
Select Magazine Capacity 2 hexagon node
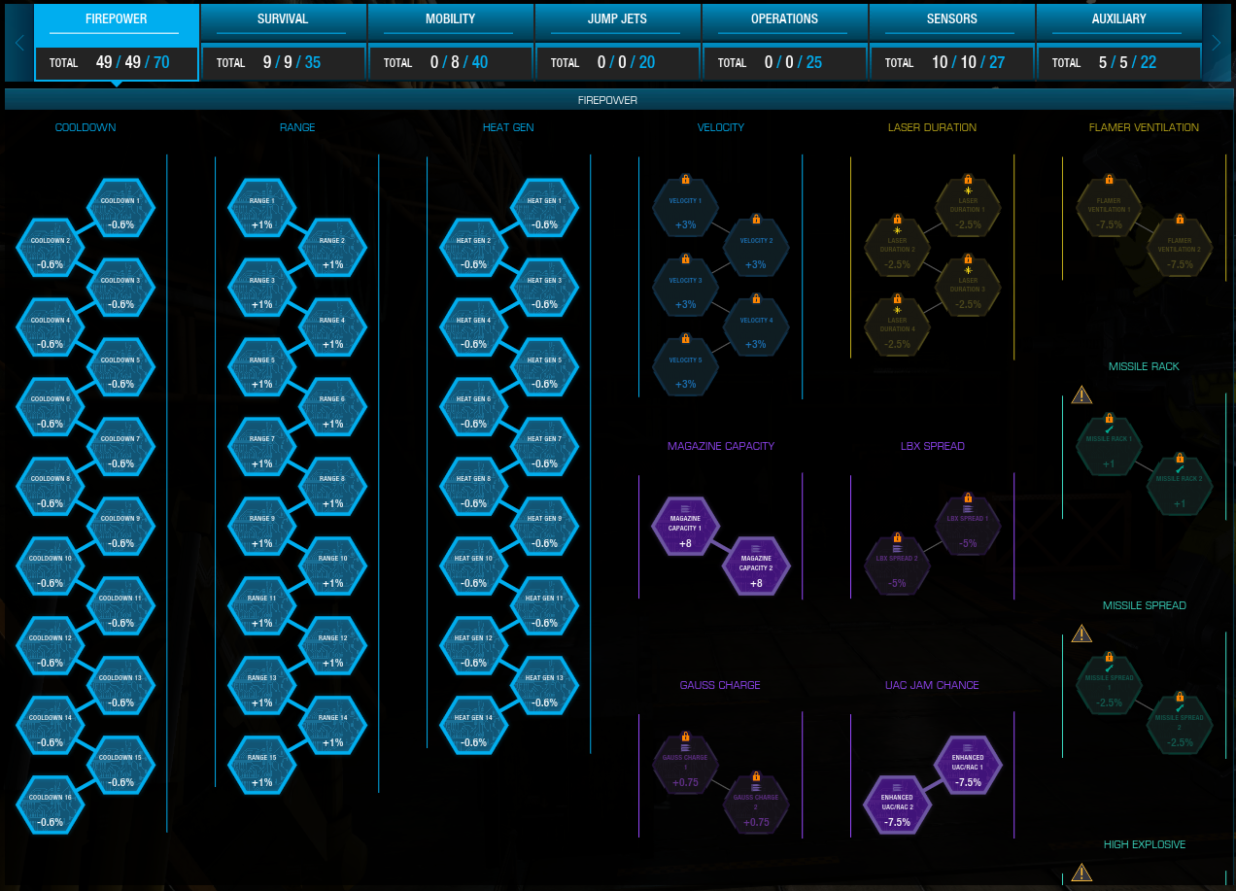[756, 568]
